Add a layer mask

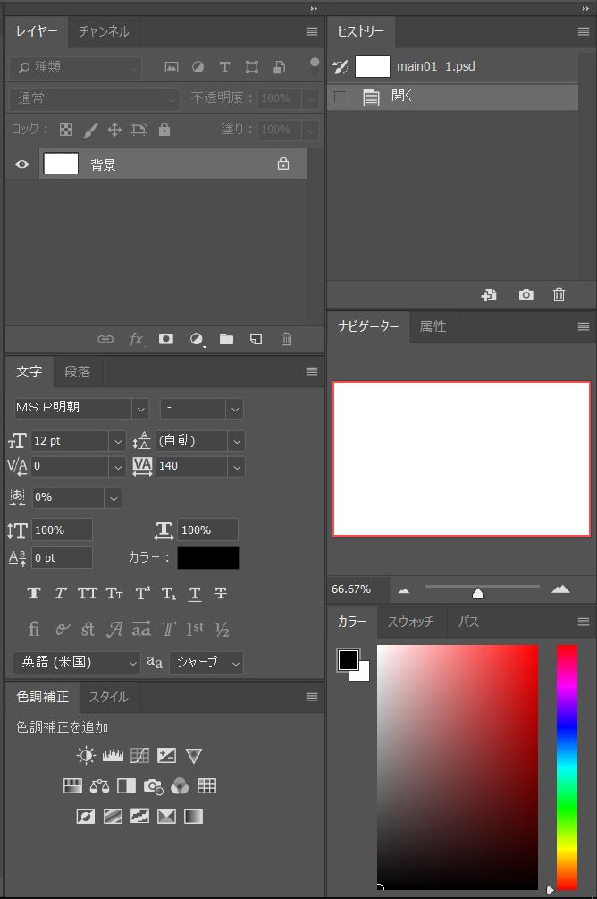[166, 339]
